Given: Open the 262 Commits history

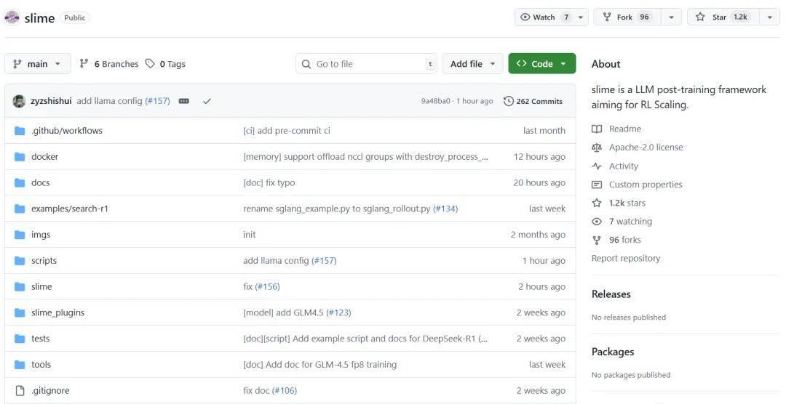Looking at the screenshot, I should tap(533, 101).
